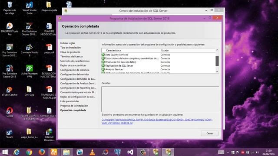The image size is (278, 156).
Task: Click the Windows Start button
Action: click(5, 152)
